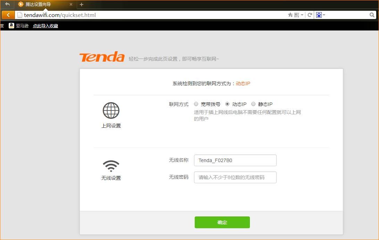Click the magnifier search icon
Screen dimensions: 379x240
(372, 15)
